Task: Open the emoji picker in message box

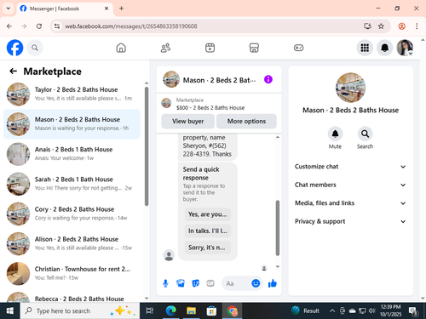Action: coord(256,283)
